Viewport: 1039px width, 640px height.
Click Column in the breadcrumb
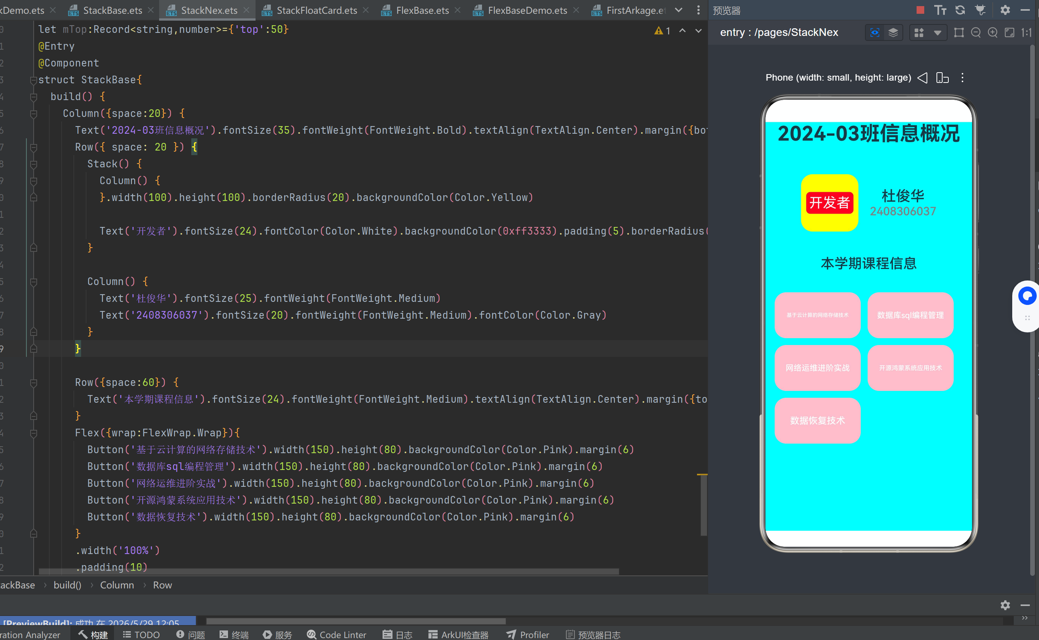tap(117, 585)
